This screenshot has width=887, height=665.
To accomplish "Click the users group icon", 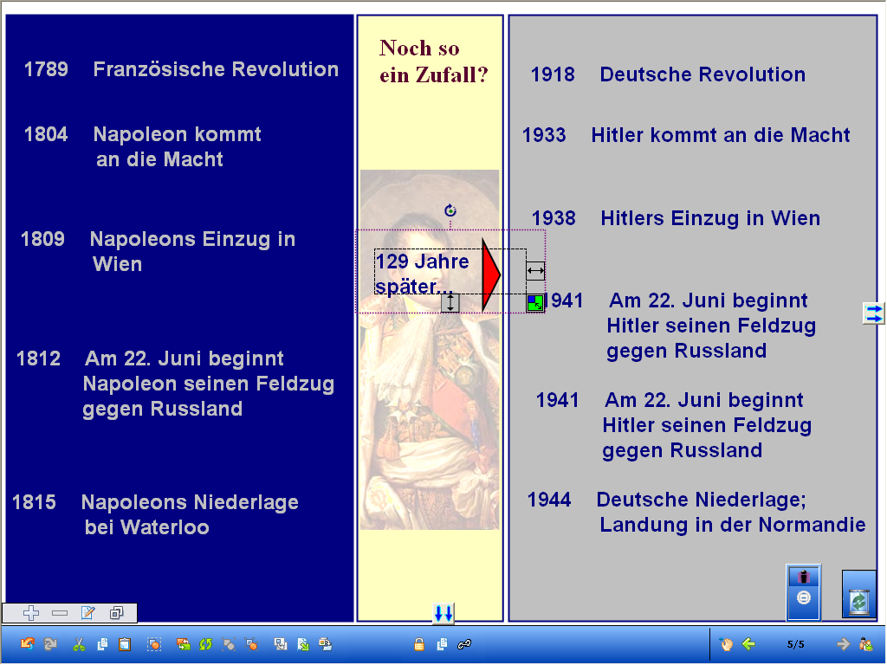I will 866,643.
